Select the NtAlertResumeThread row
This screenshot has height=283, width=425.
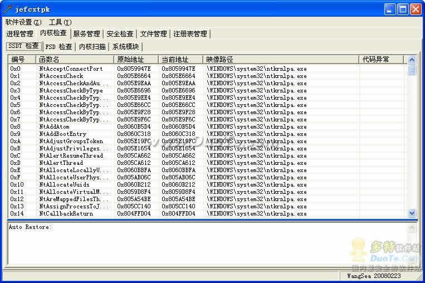click(x=208, y=155)
